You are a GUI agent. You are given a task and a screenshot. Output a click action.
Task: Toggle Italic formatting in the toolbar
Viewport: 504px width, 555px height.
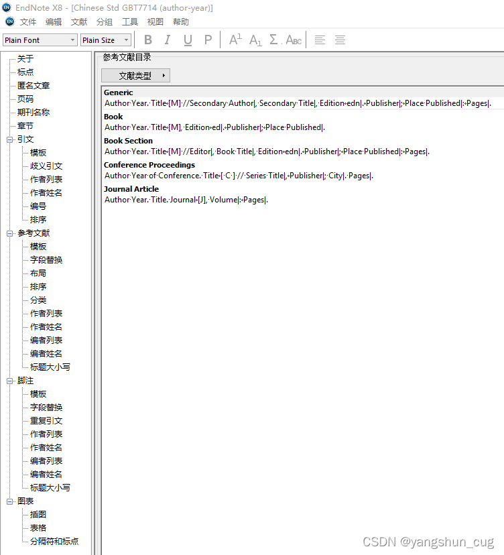(168, 40)
